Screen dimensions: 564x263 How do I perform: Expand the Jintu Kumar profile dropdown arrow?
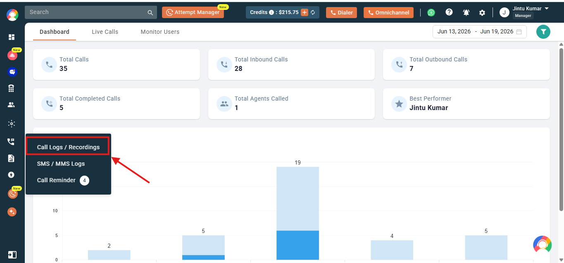pos(547,9)
